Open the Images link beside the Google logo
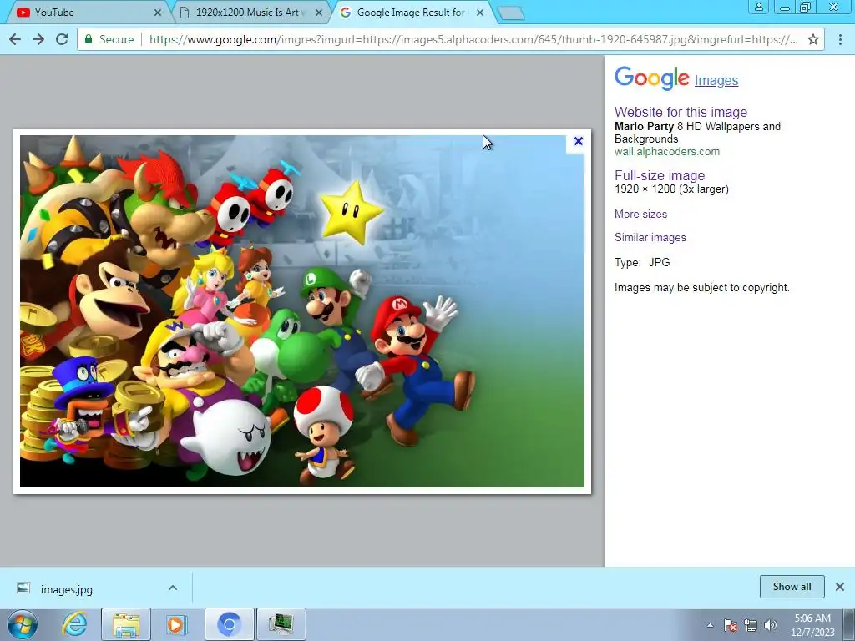The width and height of the screenshot is (855, 641). (x=716, y=81)
